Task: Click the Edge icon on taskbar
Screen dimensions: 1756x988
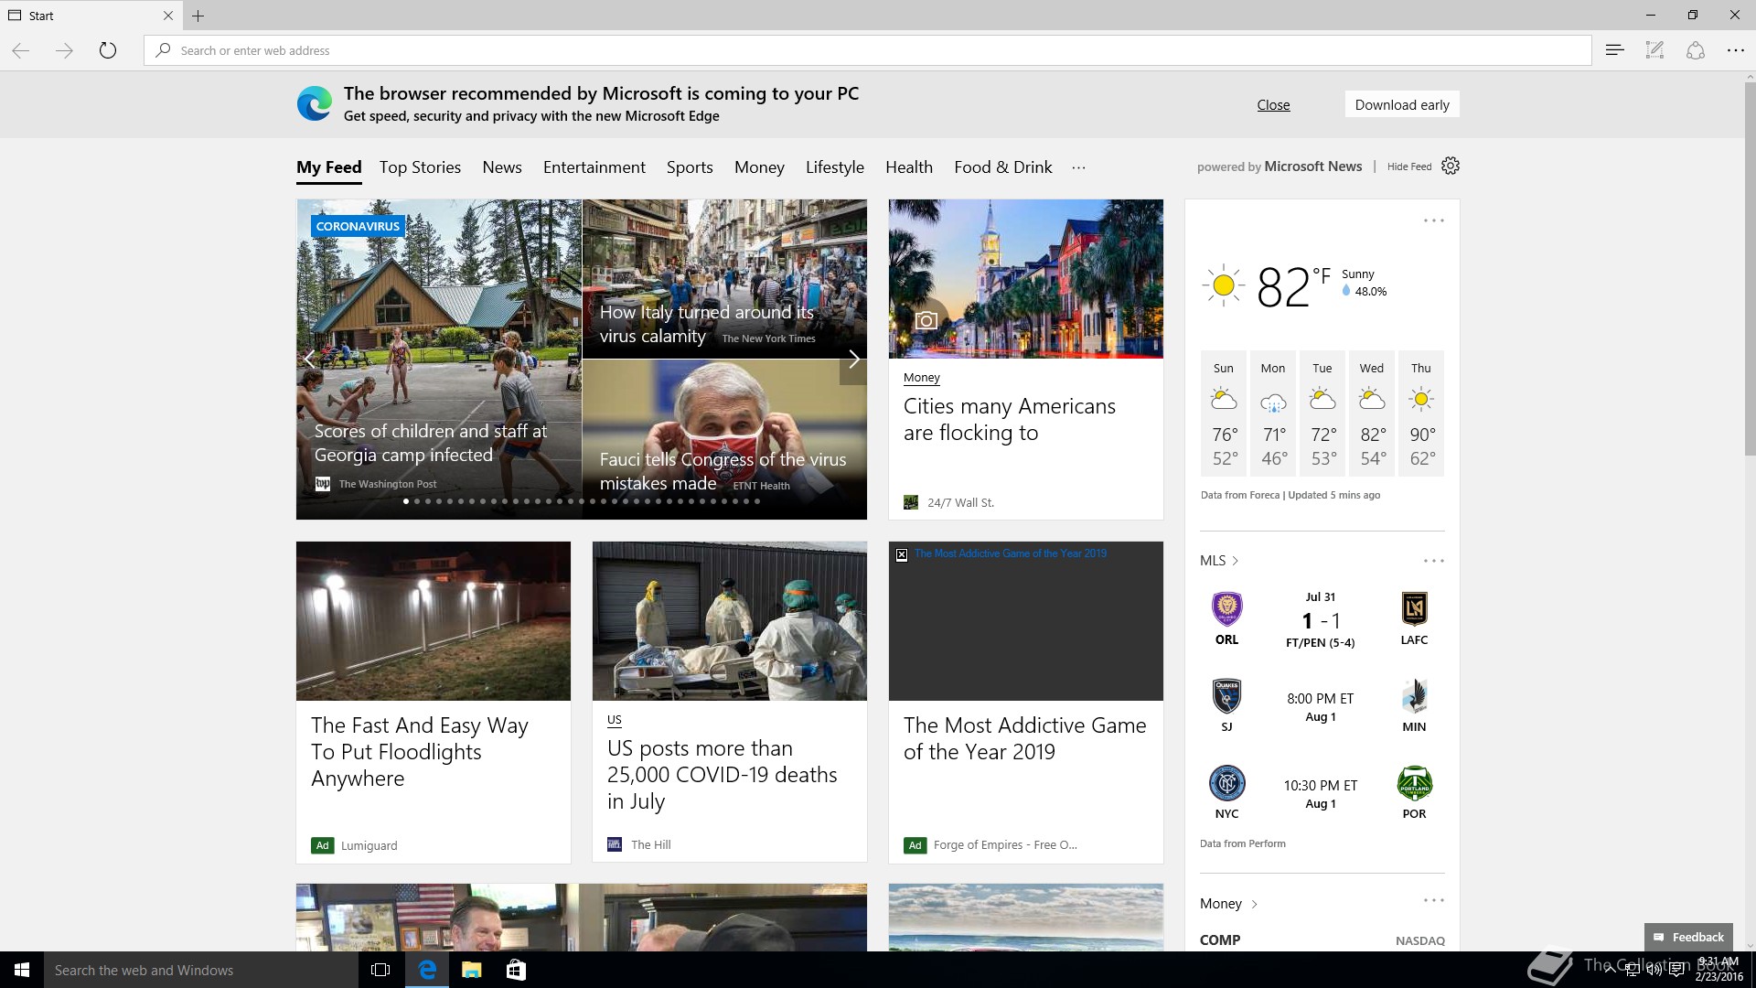Action: click(426, 970)
